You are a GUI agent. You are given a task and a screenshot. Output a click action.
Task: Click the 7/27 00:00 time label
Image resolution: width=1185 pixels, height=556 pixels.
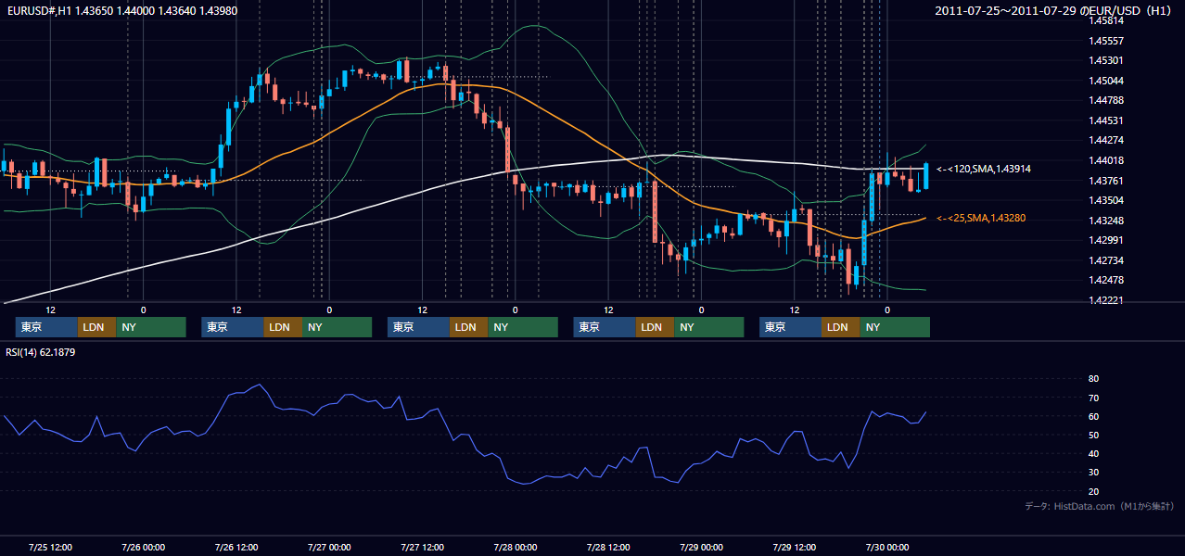click(328, 547)
